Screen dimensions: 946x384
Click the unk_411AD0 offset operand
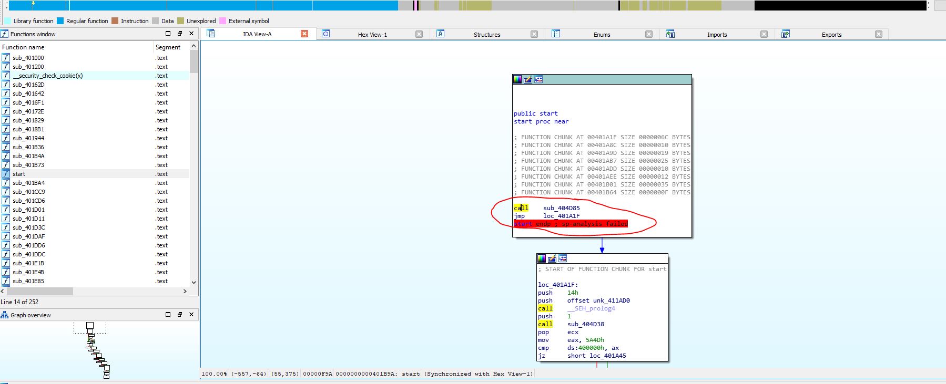[612, 300]
